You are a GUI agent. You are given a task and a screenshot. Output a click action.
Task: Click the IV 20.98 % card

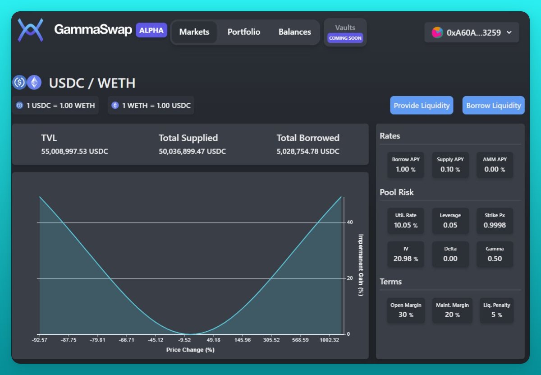(406, 254)
